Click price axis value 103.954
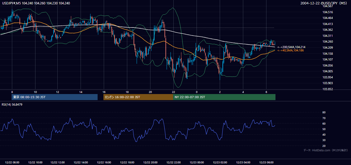The image size is (351, 165). pos(328,77)
